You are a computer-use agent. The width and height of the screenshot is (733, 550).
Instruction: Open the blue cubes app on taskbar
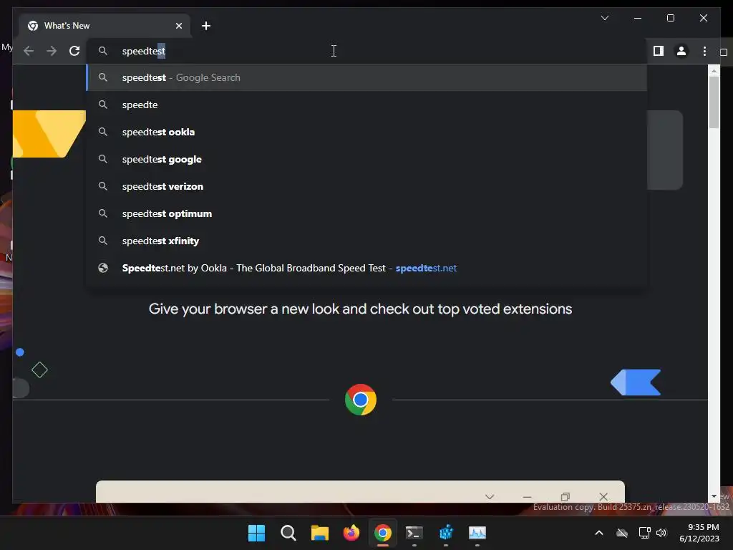click(446, 533)
